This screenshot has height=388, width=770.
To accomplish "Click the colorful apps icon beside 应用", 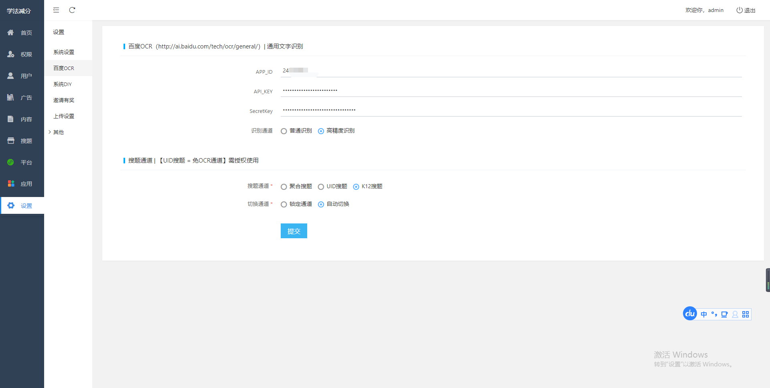I will pos(11,183).
